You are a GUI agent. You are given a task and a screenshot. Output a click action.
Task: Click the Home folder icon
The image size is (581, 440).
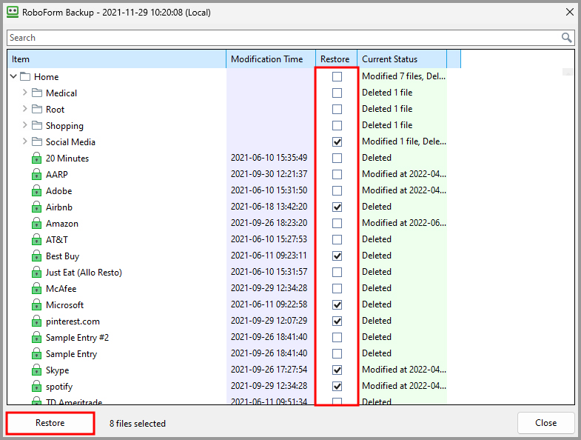[x=25, y=77]
